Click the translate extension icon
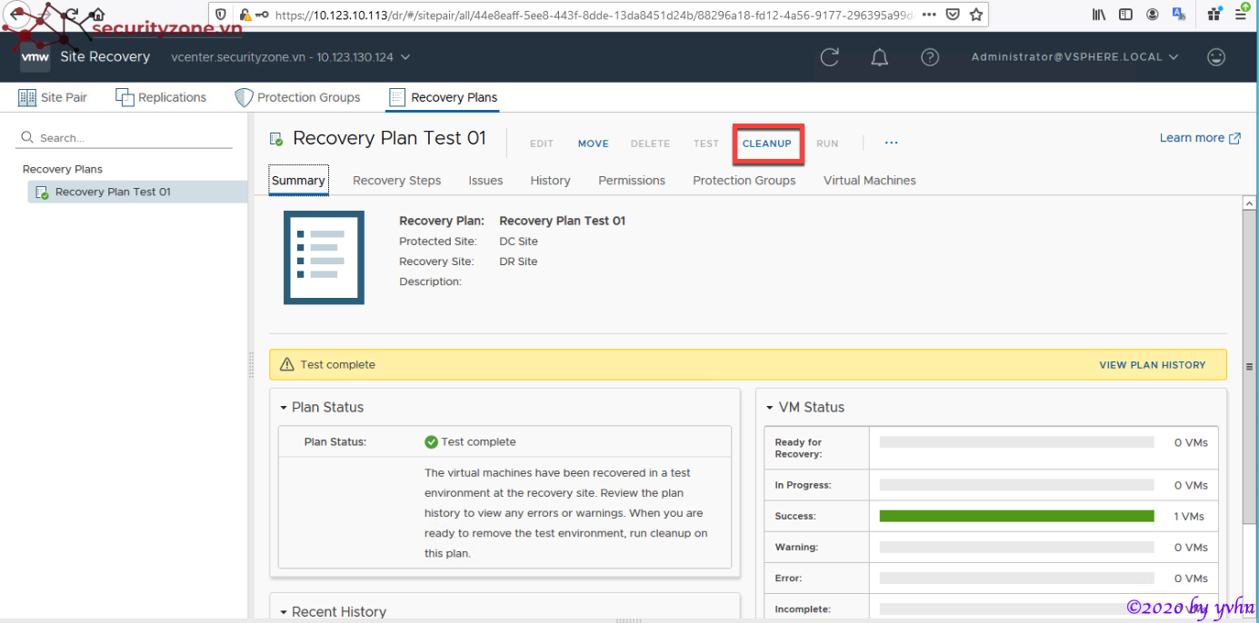 [1179, 15]
